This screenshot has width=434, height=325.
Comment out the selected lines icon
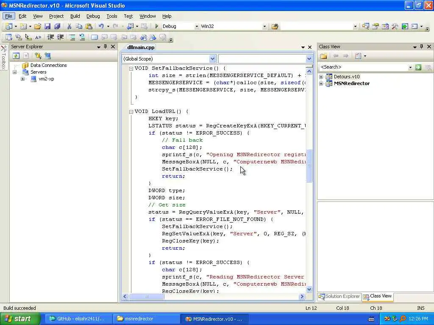point(72,37)
